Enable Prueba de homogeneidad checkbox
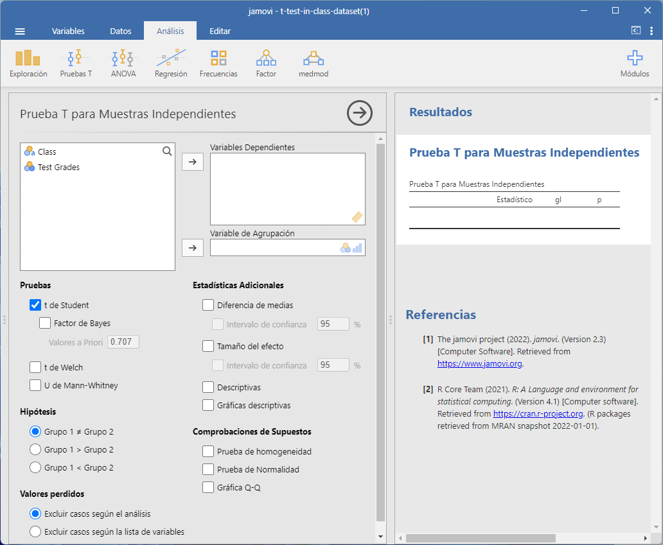663x545 pixels. click(208, 451)
